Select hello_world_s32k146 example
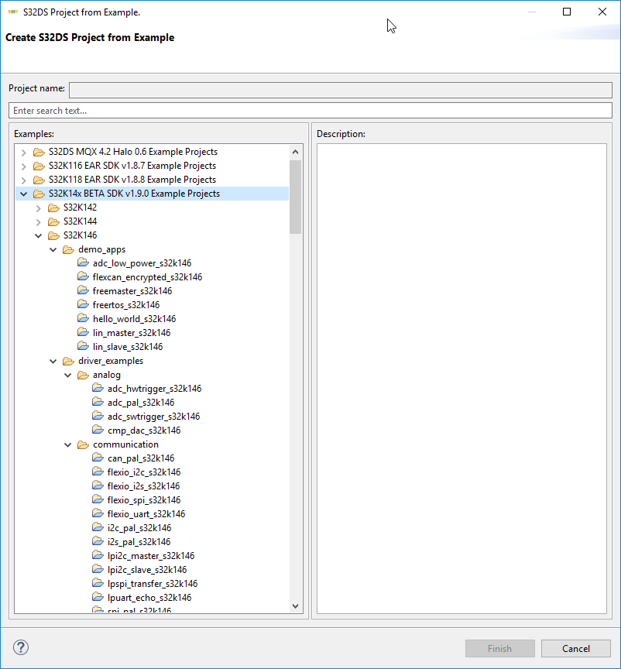This screenshot has width=621, height=669. click(135, 319)
